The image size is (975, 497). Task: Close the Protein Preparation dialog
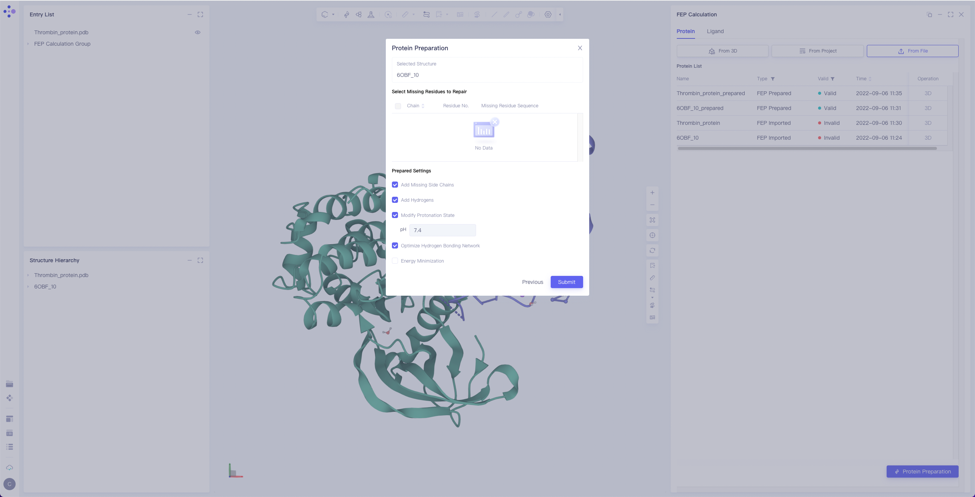coord(580,48)
